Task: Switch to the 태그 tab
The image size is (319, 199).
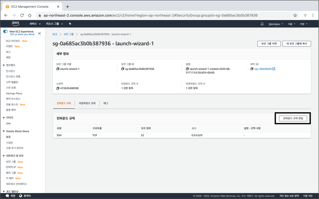Action: coord(106,103)
